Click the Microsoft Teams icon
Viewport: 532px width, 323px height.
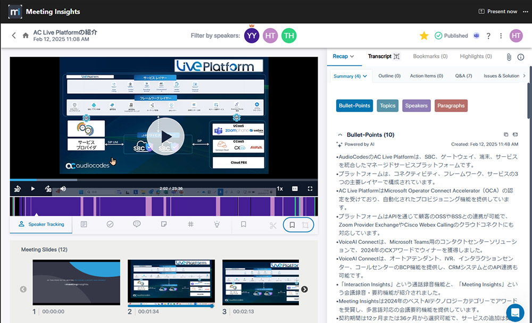click(476, 36)
